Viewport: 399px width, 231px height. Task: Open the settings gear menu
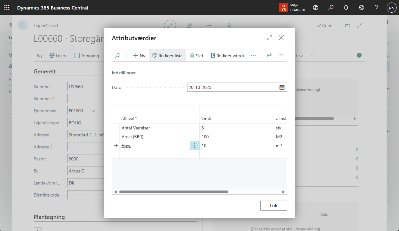(361, 8)
